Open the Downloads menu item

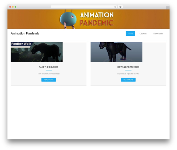tap(158, 34)
